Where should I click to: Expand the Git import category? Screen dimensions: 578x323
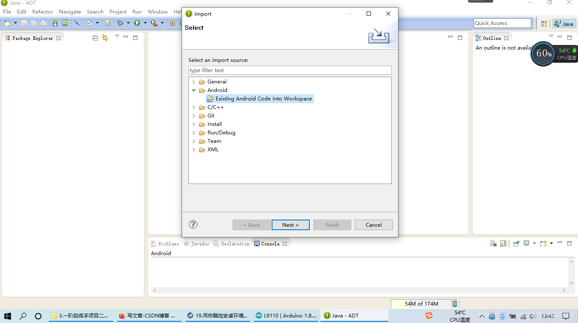pos(194,116)
